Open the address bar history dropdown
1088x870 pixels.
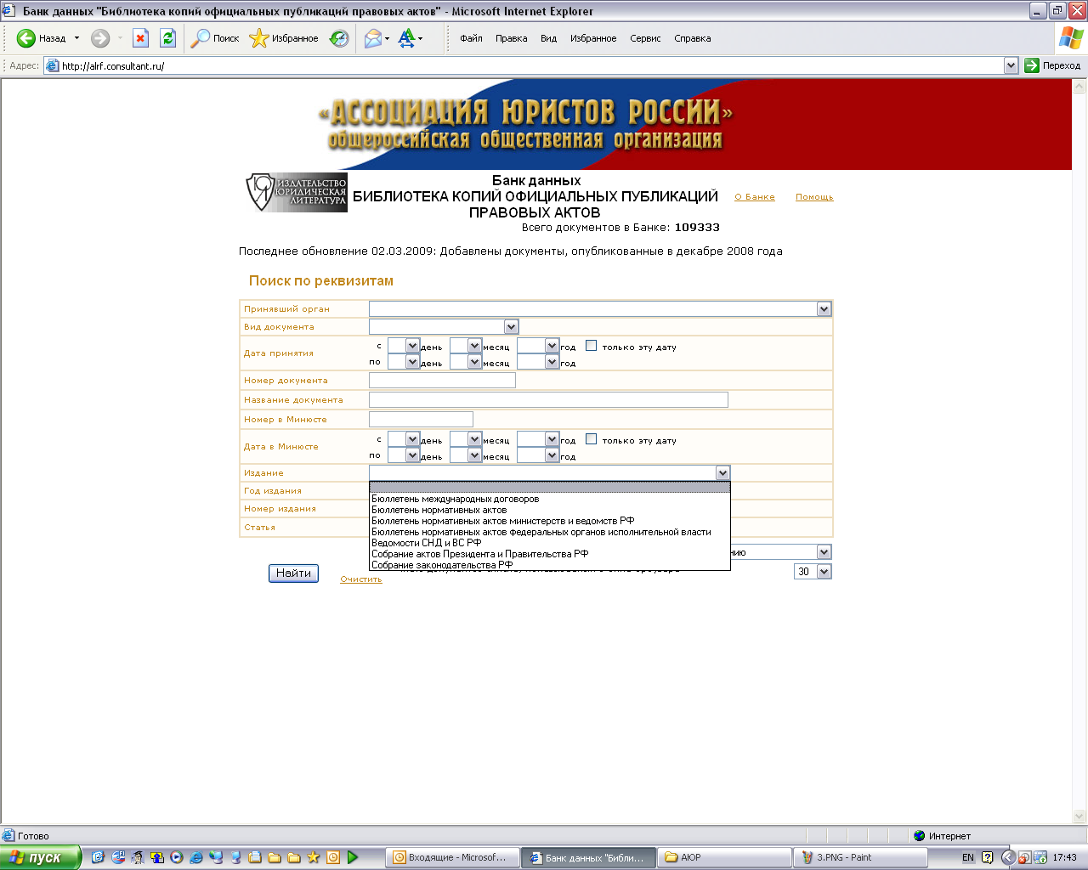[x=1011, y=65]
